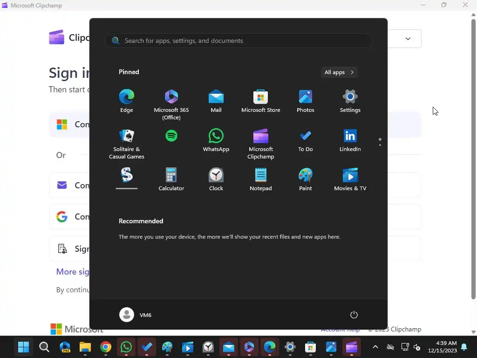Click the Windows Start button on taskbar
The width and height of the screenshot is (477, 358).
[x=23, y=347]
